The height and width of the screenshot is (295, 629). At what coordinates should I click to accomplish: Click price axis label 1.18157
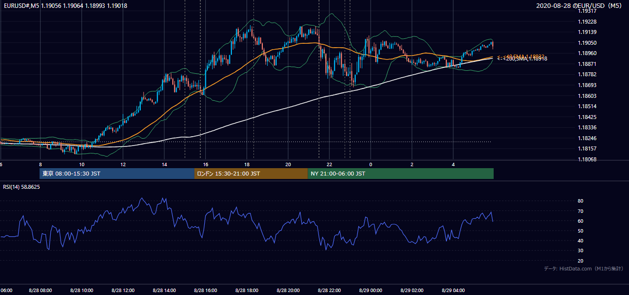(587, 148)
